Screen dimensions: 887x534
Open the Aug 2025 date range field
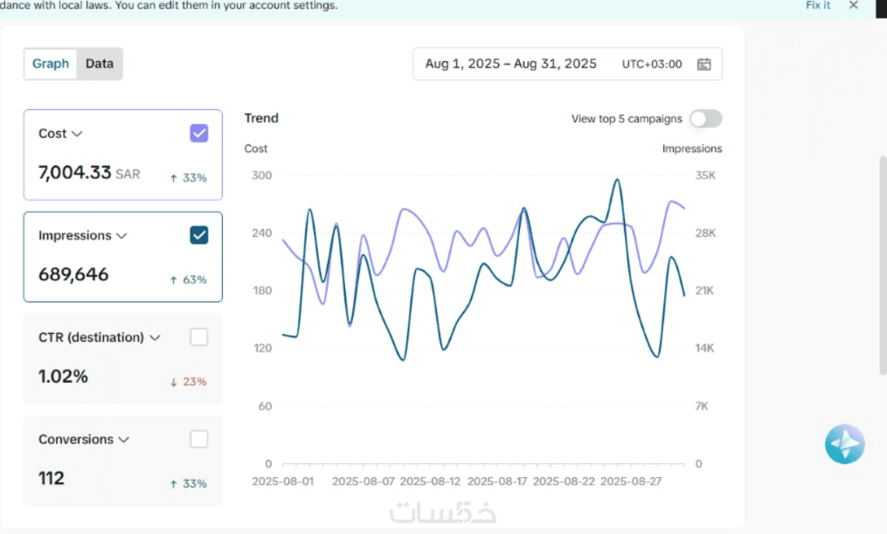pos(510,64)
